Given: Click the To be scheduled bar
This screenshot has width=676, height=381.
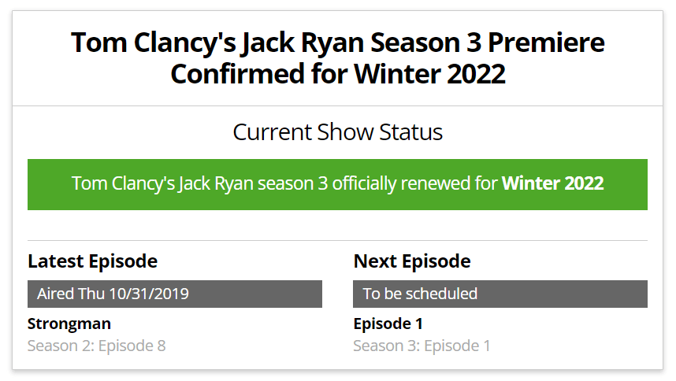Looking at the screenshot, I should click(500, 294).
